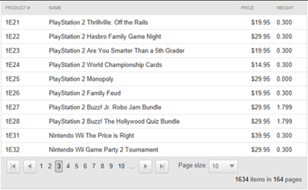This screenshot has width=308, height=190.
Task: Select product number 1E23
Action: point(13,51)
